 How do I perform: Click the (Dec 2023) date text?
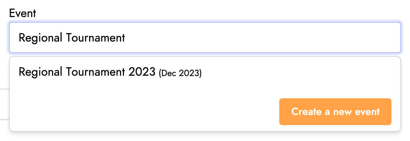180,73
